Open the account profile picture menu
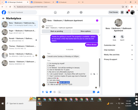This screenshot has height=110, width=138. (132, 12)
